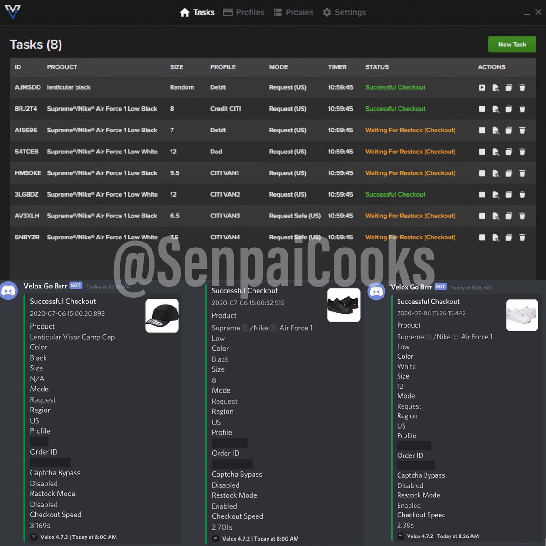Screen dimensions: 546x546
Task: Create a New Task
Action: click(512, 45)
